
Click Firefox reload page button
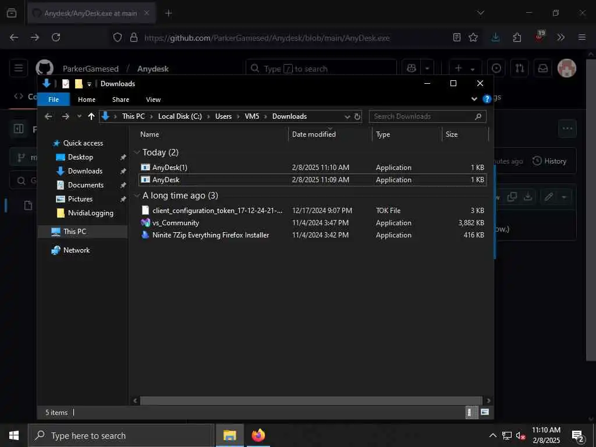click(x=56, y=37)
